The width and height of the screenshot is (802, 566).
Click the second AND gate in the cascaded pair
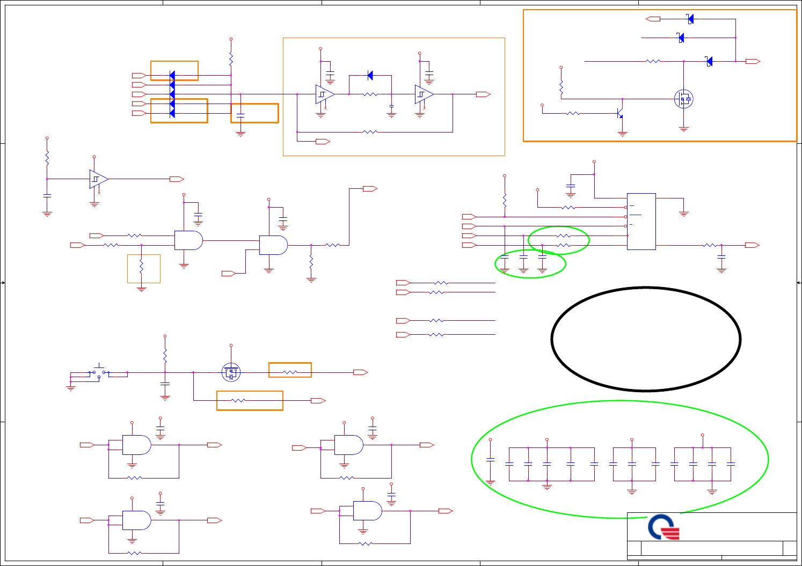click(x=273, y=245)
